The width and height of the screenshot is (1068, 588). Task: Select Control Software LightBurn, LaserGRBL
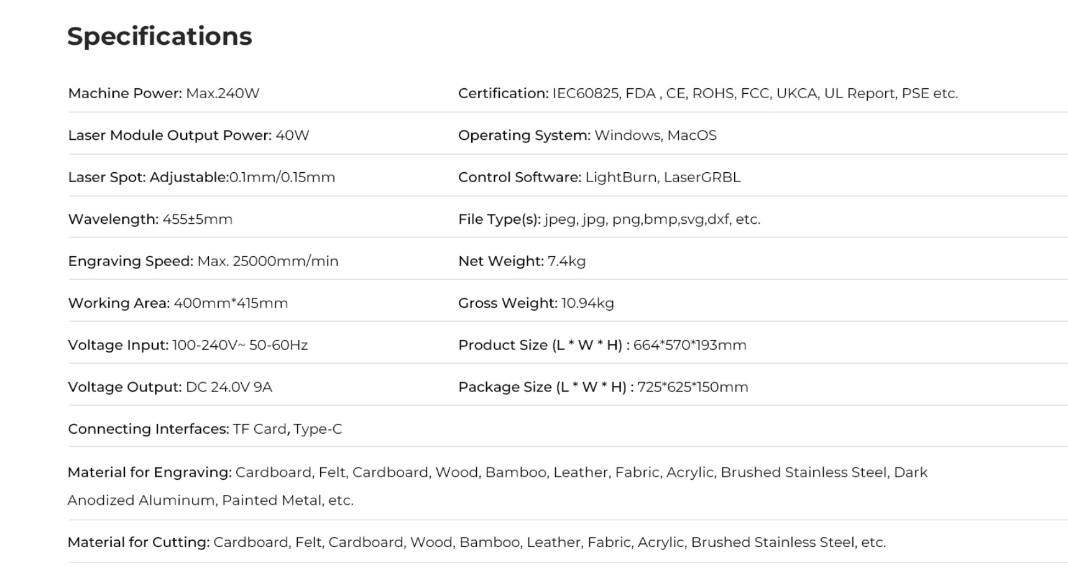(599, 177)
